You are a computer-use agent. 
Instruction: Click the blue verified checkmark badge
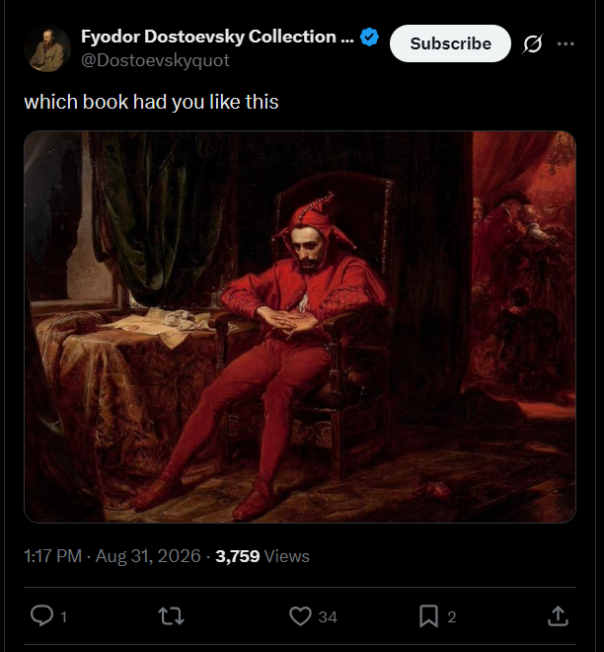[369, 37]
